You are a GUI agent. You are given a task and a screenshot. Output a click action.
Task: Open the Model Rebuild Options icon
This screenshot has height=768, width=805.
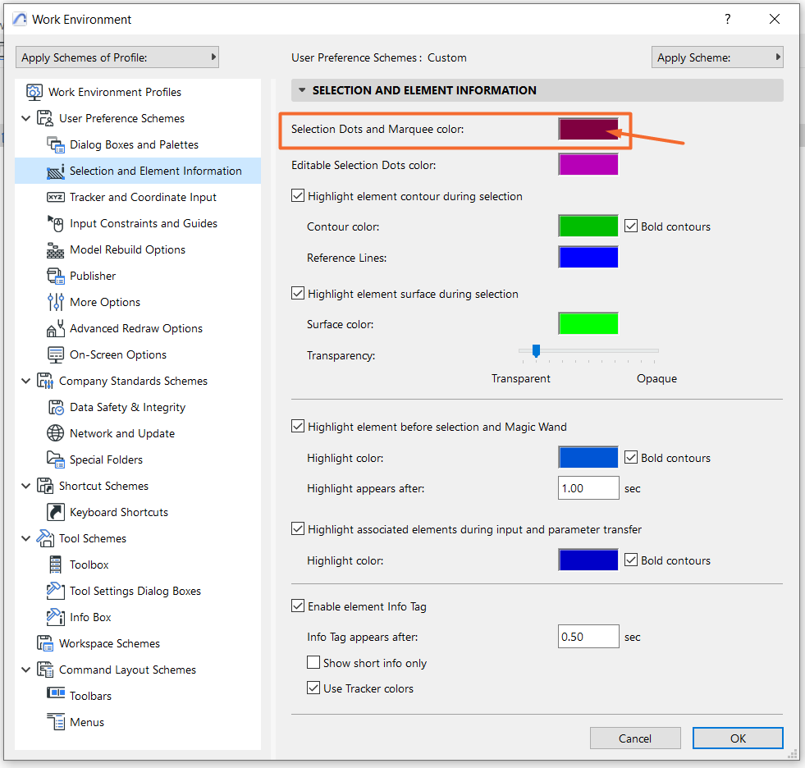(x=56, y=250)
